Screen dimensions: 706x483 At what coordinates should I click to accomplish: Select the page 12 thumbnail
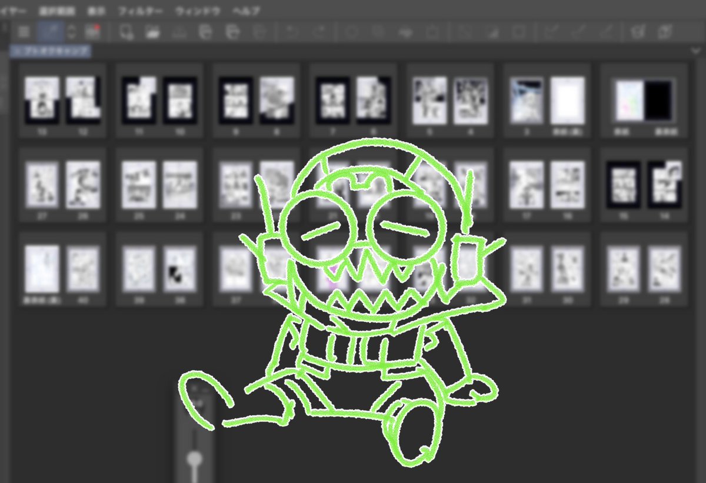pyautogui.click(x=83, y=101)
